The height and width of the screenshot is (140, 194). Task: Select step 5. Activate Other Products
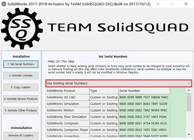pos(21,110)
